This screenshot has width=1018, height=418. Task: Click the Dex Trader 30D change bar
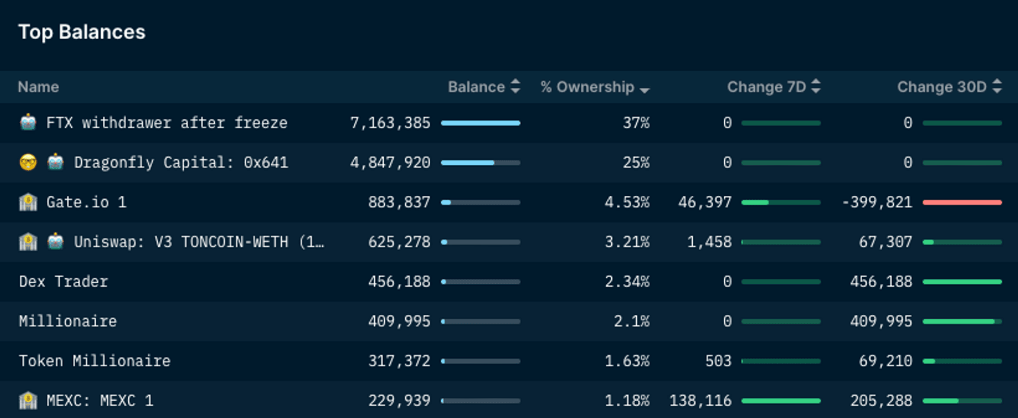pos(962,282)
